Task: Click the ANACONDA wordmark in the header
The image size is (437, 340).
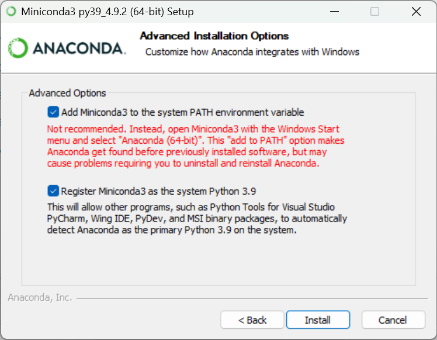Action: (x=79, y=48)
